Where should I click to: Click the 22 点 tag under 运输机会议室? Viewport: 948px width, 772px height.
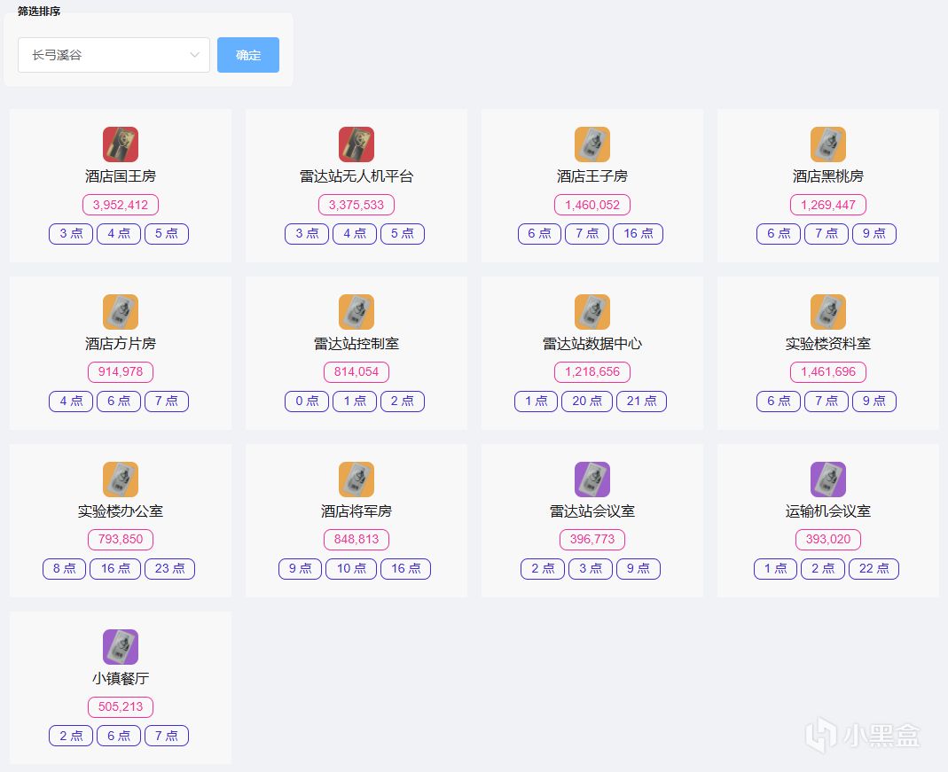874,569
